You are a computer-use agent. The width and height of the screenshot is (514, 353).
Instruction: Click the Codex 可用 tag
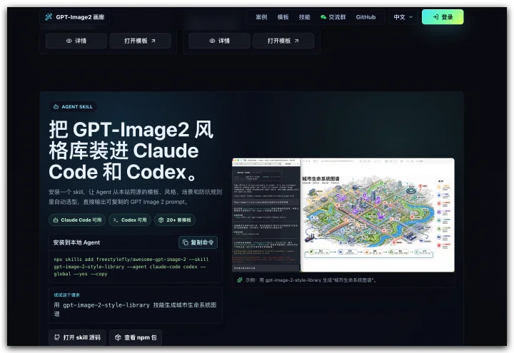130,220
